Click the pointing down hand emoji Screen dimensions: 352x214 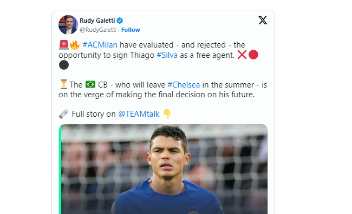[x=167, y=114]
